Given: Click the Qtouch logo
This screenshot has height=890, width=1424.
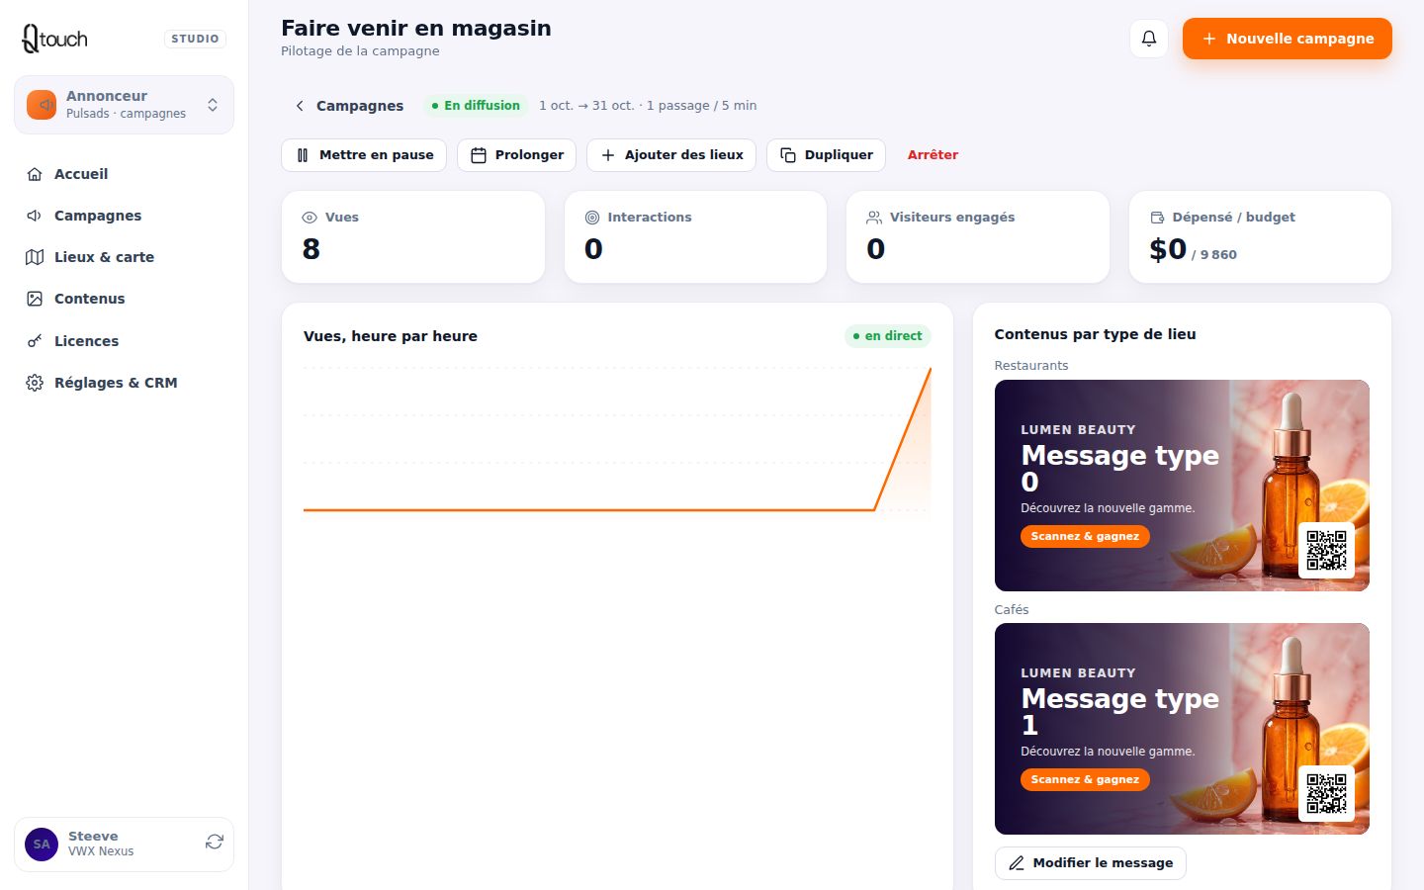Looking at the screenshot, I should pyautogui.click(x=55, y=39).
